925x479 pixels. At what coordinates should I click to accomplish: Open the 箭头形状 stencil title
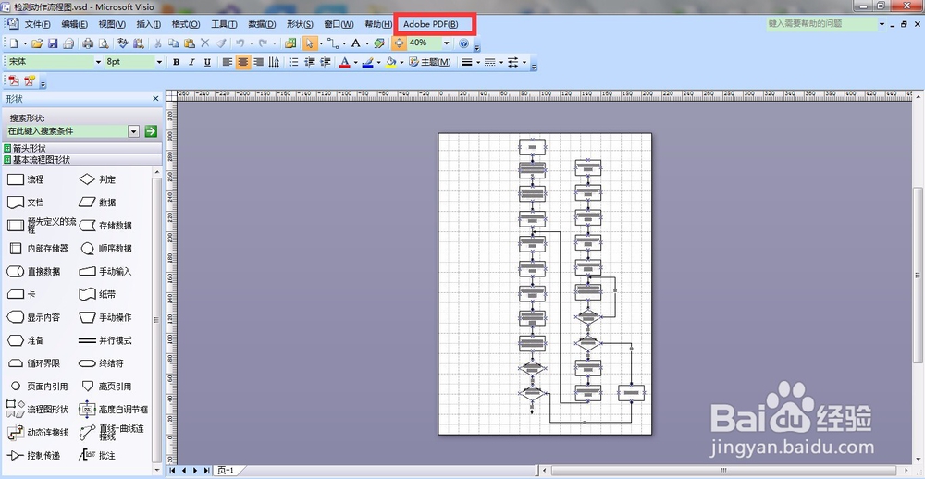point(82,149)
